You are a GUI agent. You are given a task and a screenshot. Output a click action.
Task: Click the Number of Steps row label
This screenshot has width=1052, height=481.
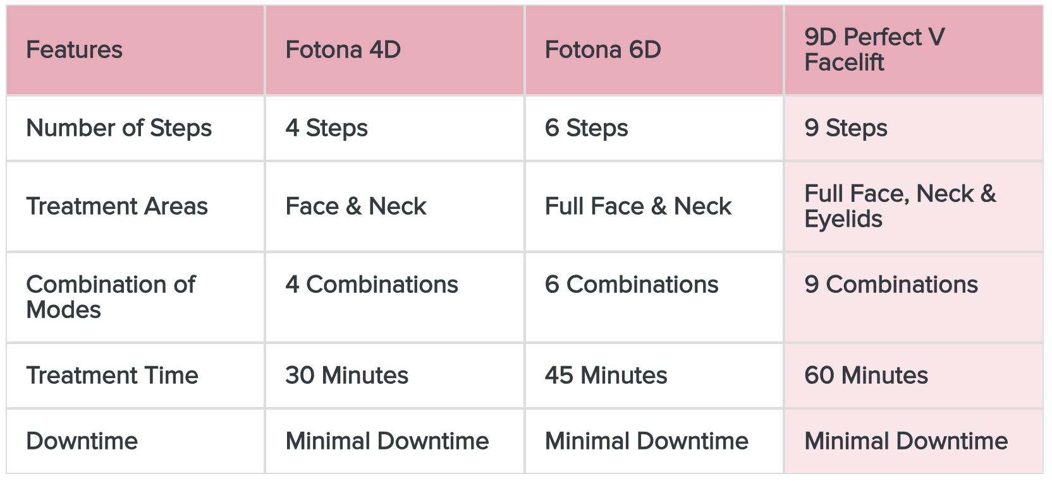tap(119, 128)
